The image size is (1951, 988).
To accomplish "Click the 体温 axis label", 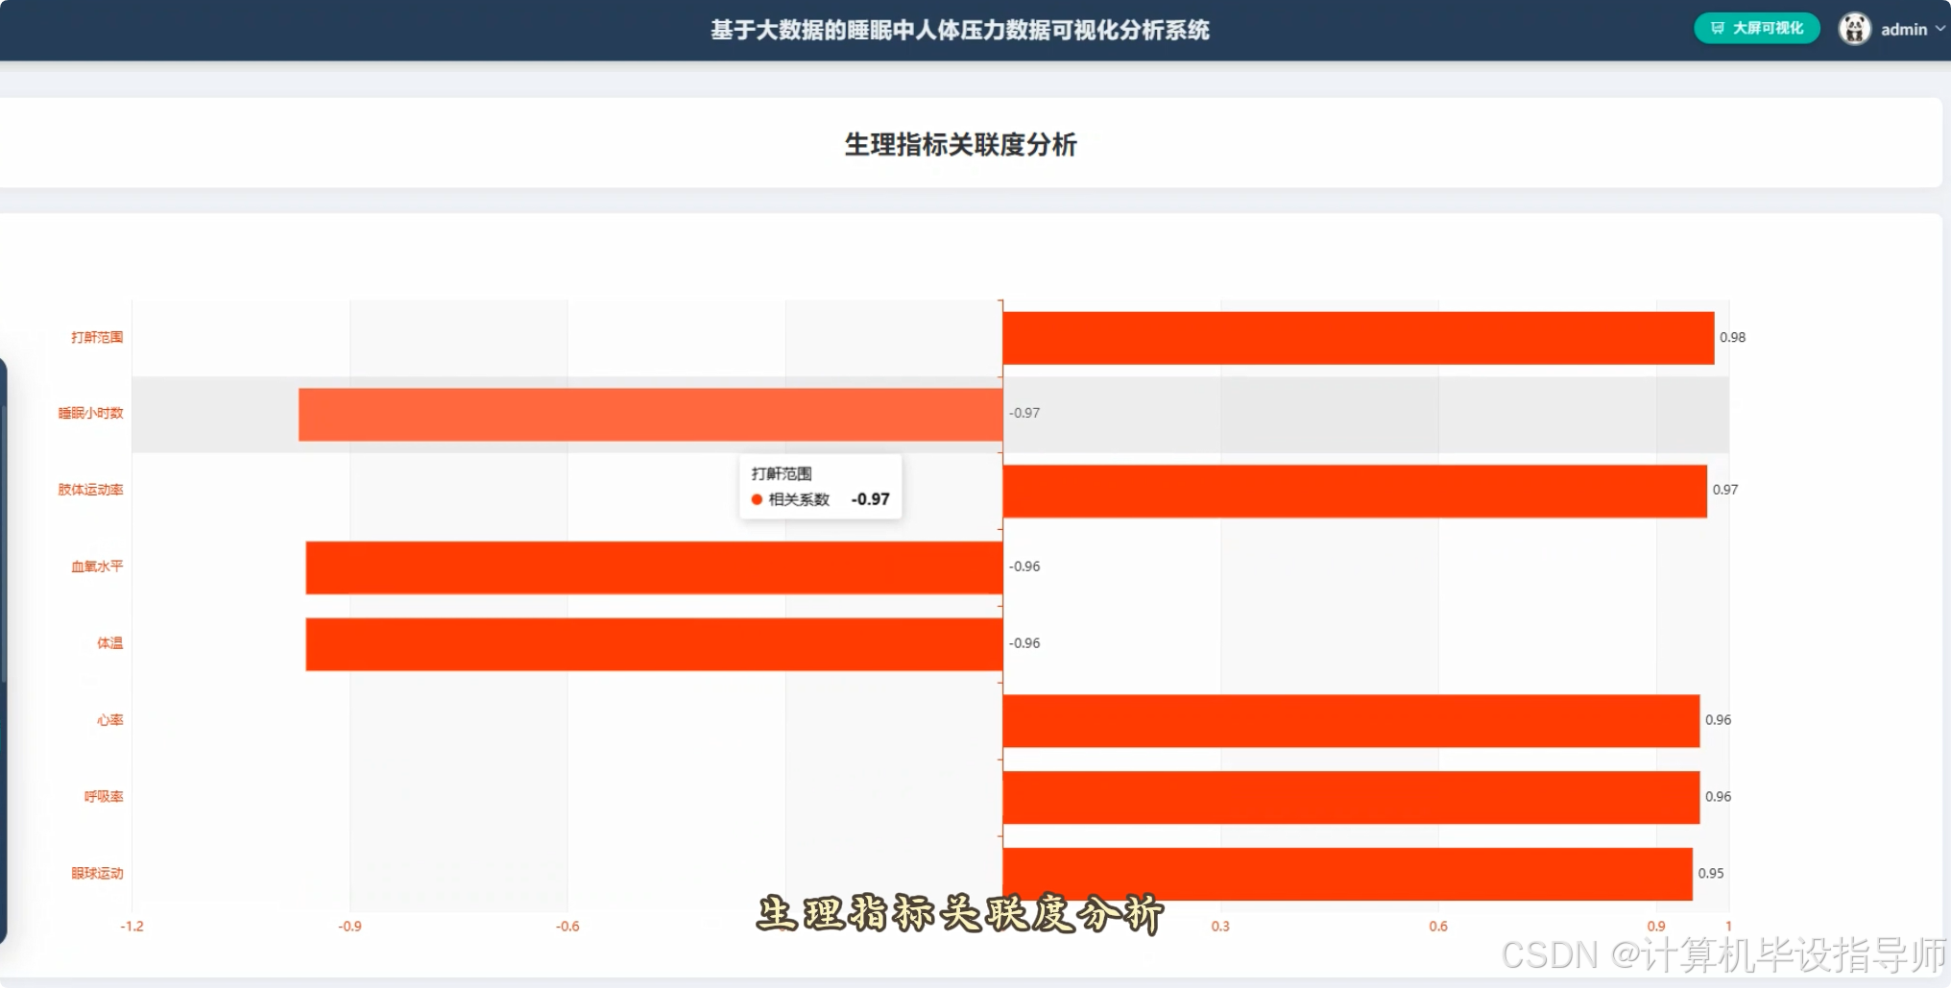I will pos(109,643).
